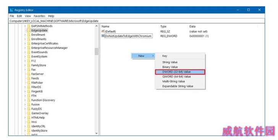Open the Help menu
This screenshot has height=140, width=278.
tap(51, 16)
